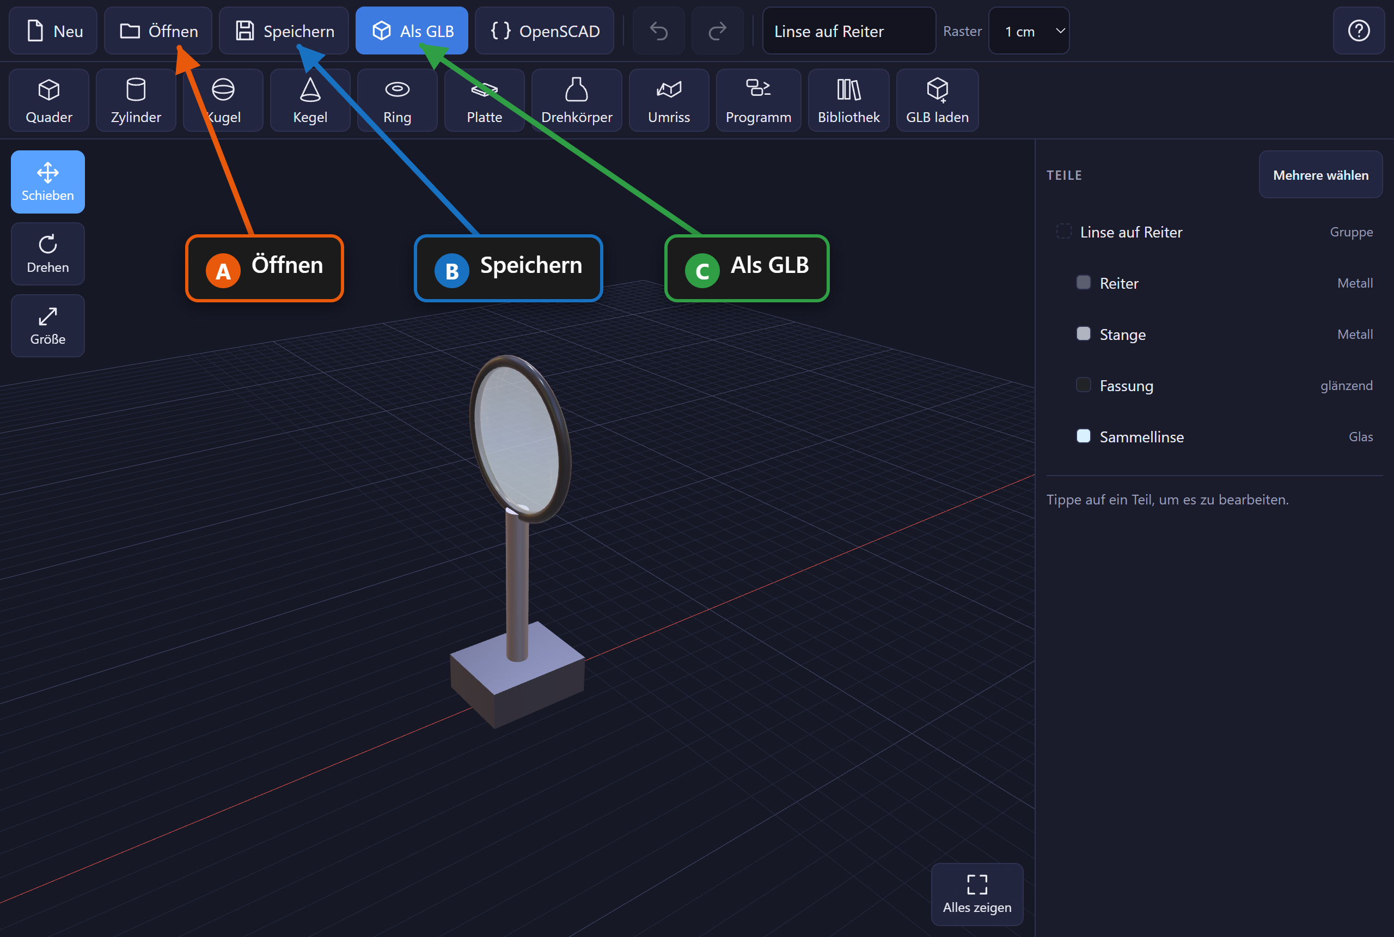
Task: Insert a Platte shape
Action: (x=485, y=100)
